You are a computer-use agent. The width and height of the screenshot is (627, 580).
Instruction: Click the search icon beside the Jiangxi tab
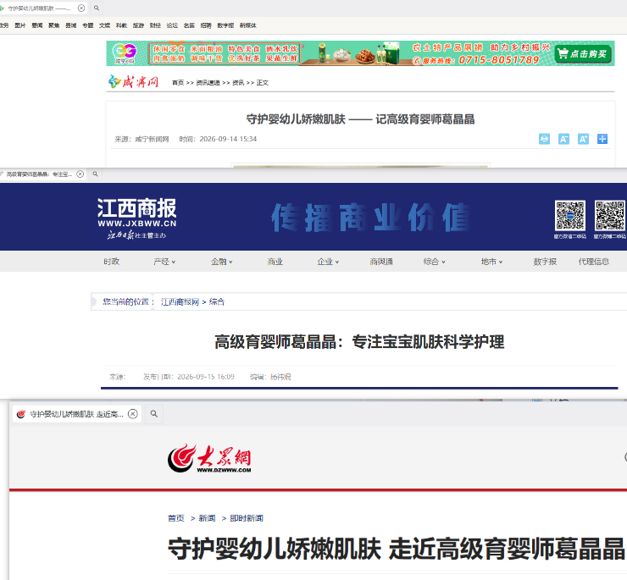(95, 174)
